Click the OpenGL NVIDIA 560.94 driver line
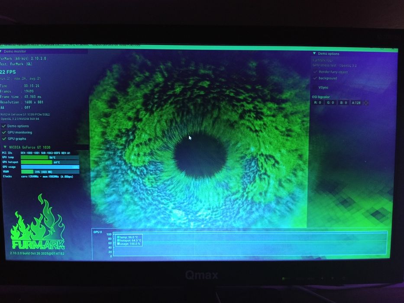The width and height of the screenshot is (404, 303). (x=20, y=119)
